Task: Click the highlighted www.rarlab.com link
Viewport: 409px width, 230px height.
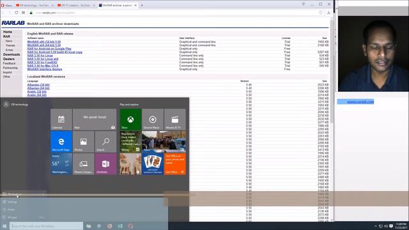Action: (360, 102)
